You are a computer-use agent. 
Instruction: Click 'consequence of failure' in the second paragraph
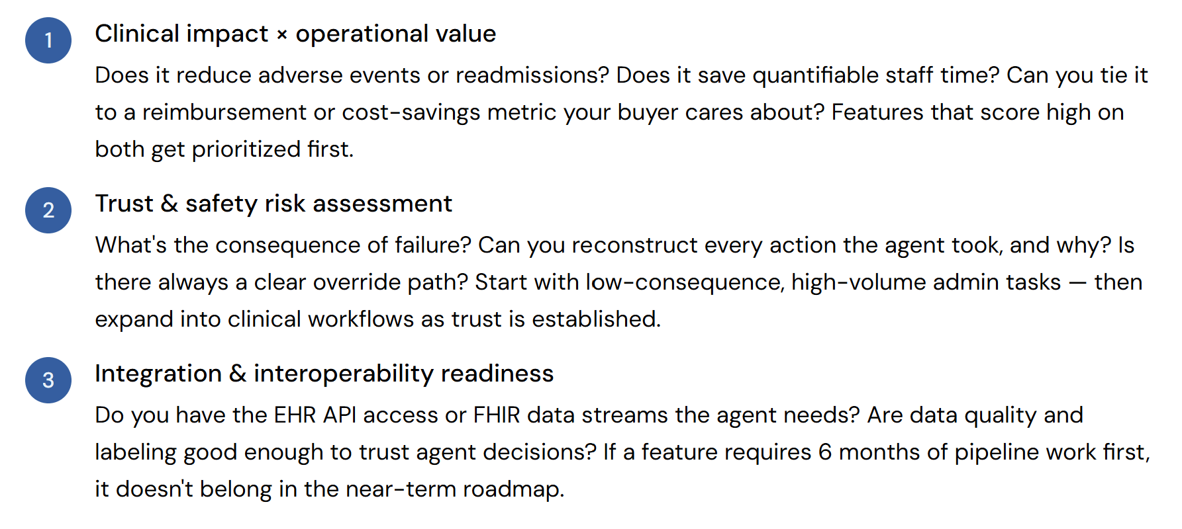tap(342, 245)
